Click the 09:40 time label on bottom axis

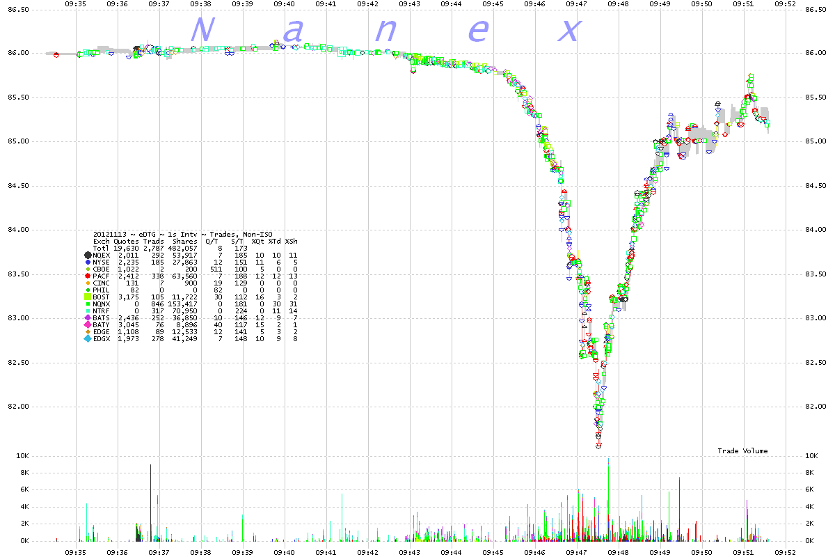point(285,551)
